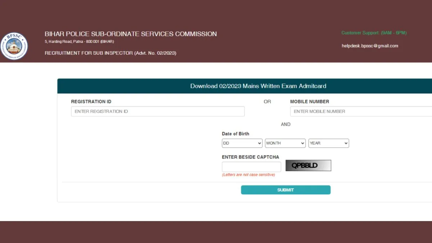The image size is (432, 243).
Task: Click the Bihar Police Sub-ordinate Services Commission heading
Action: coord(131,34)
